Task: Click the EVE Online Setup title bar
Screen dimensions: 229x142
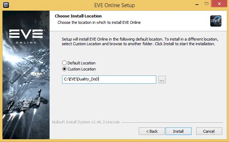Action: tap(114, 5)
